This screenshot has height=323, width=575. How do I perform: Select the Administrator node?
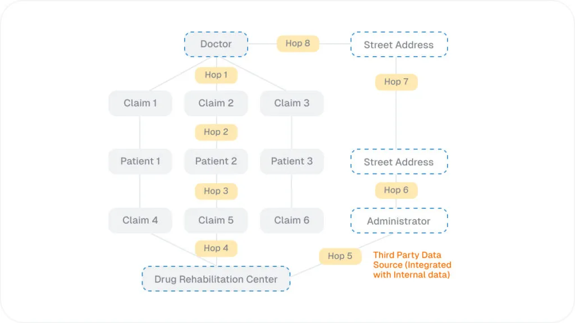click(x=399, y=221)
